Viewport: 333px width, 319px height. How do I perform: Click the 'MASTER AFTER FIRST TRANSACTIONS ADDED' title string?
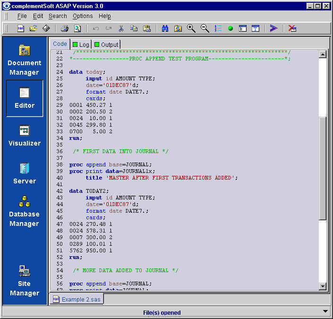tap(170, 178)
